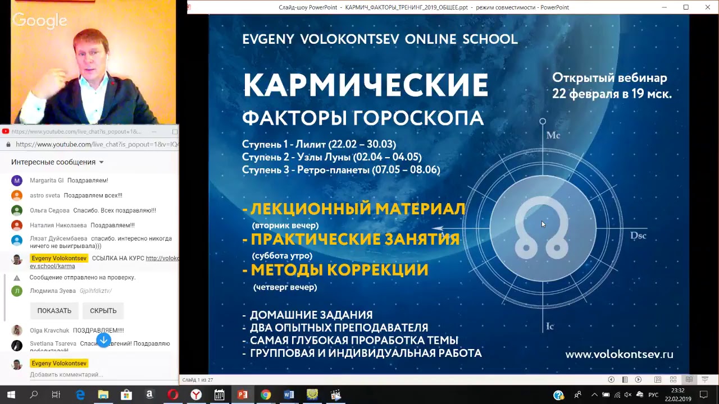Open Windows search from taskbar
Screen dimensions: 719x404
point(34,395)
